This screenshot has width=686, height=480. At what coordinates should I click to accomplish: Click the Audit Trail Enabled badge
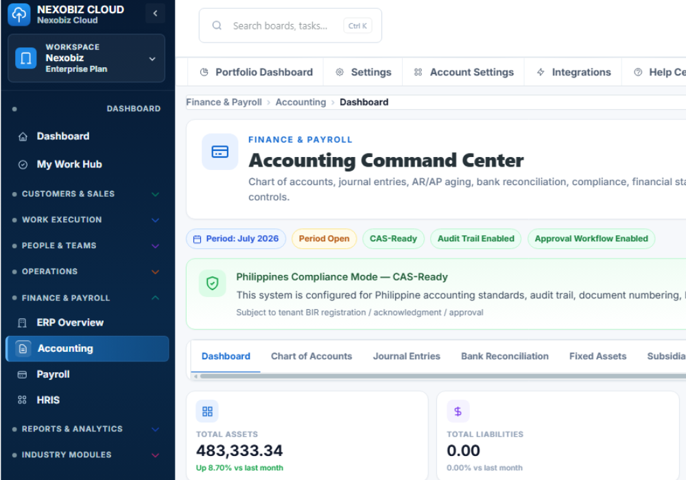[x=475, y=239]
